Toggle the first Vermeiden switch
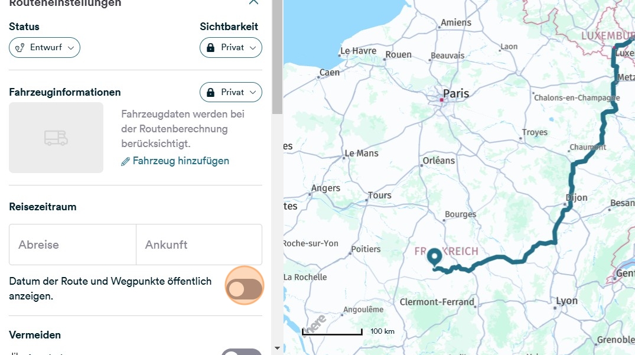 [x=242, y=353]
